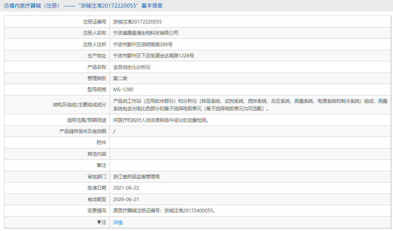This screenshot has width=393, height=231.
Task: Select change note 原医疗器械注册证编号：浙械注准20172400055
Action: pyautogui.click(x=165, y=211)
